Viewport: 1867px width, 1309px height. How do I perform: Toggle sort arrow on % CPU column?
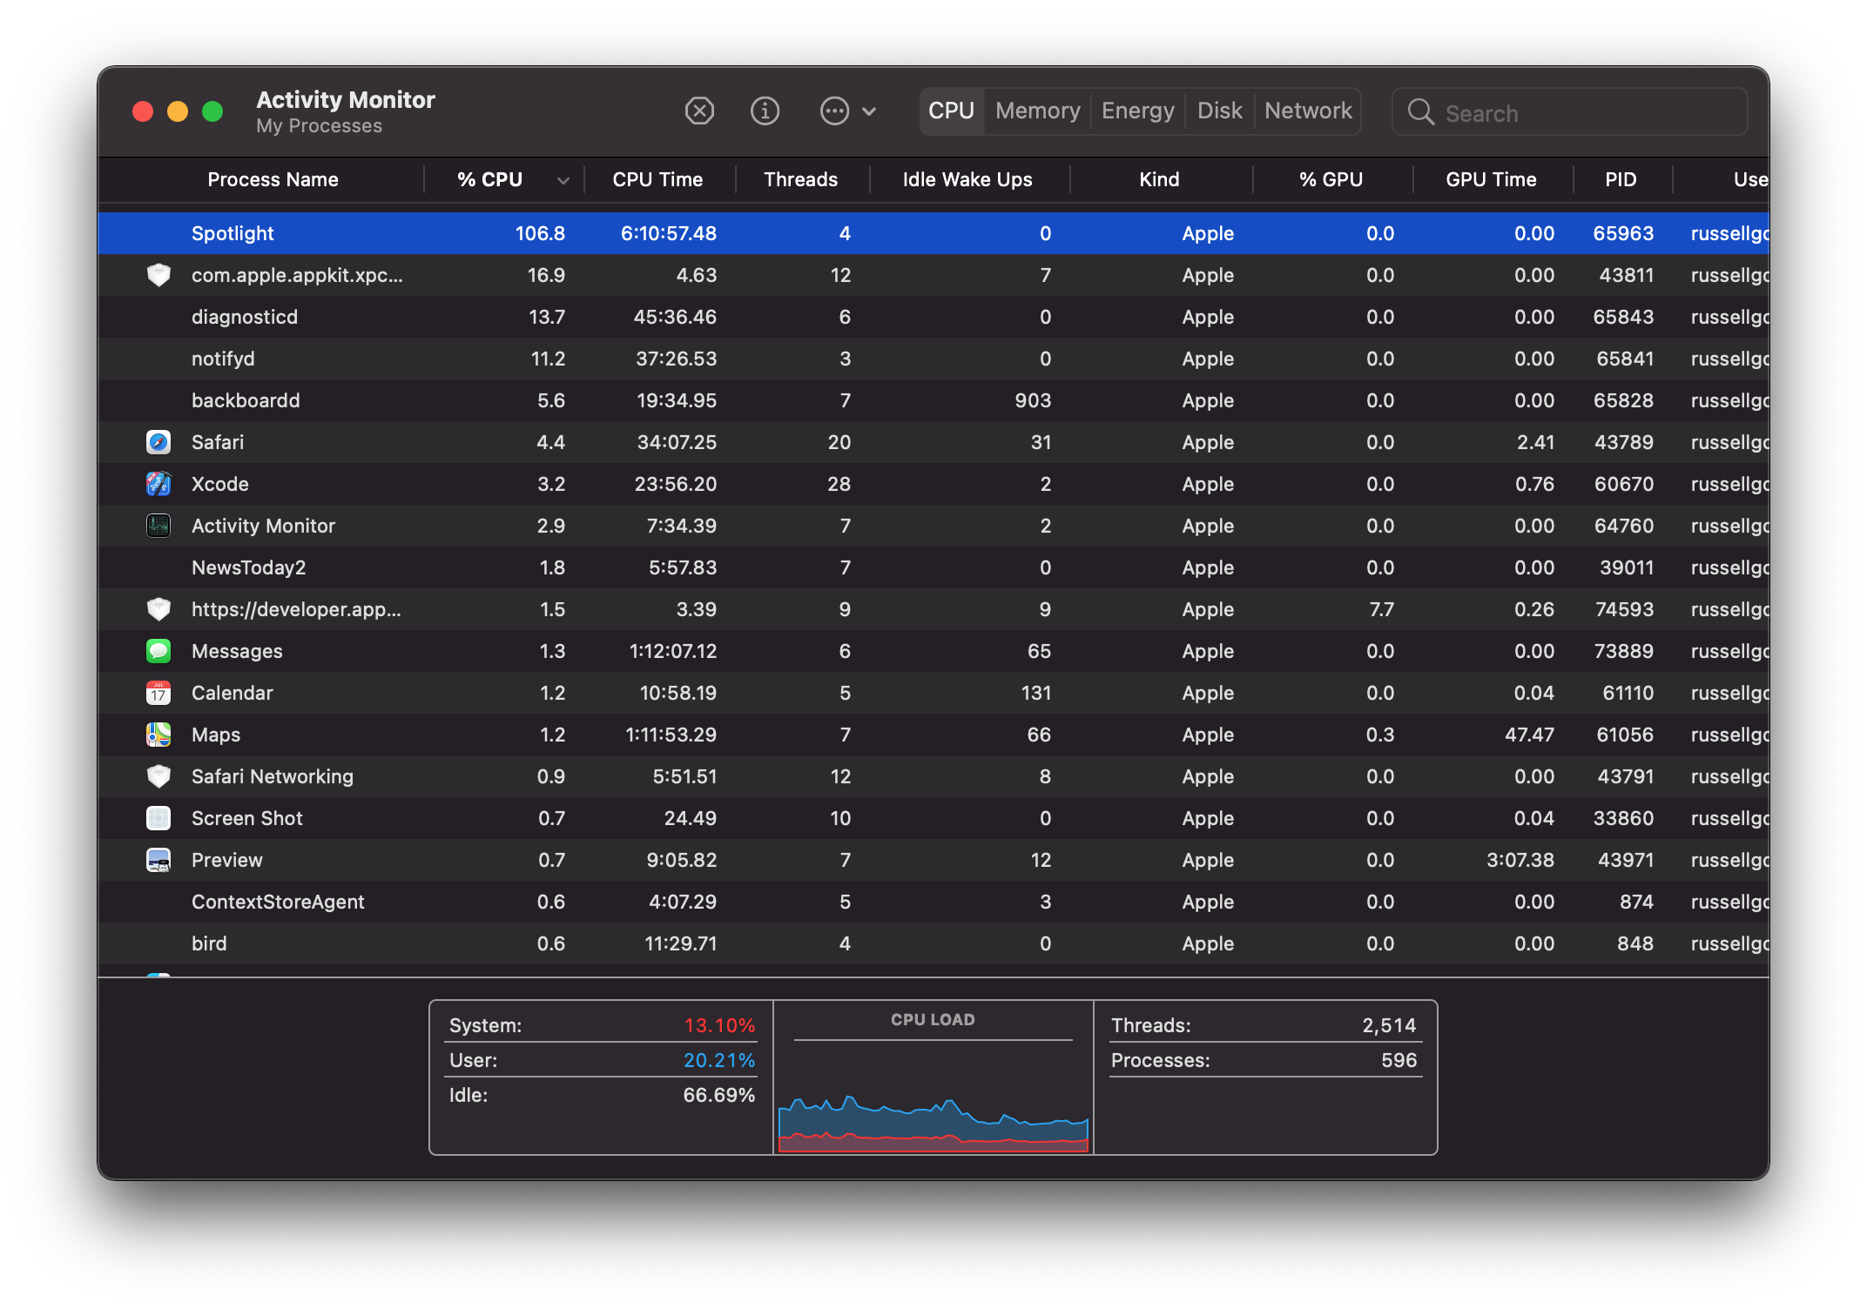pyautogui.click(x=563, y=181)
